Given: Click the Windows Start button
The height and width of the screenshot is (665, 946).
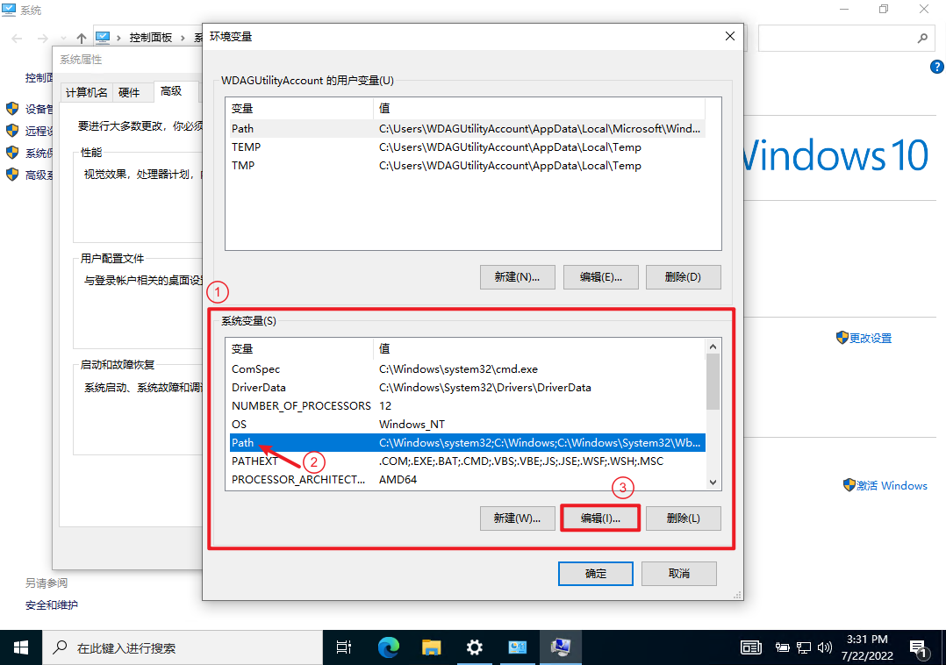Looking at the screenshot, I should (20, 647).
